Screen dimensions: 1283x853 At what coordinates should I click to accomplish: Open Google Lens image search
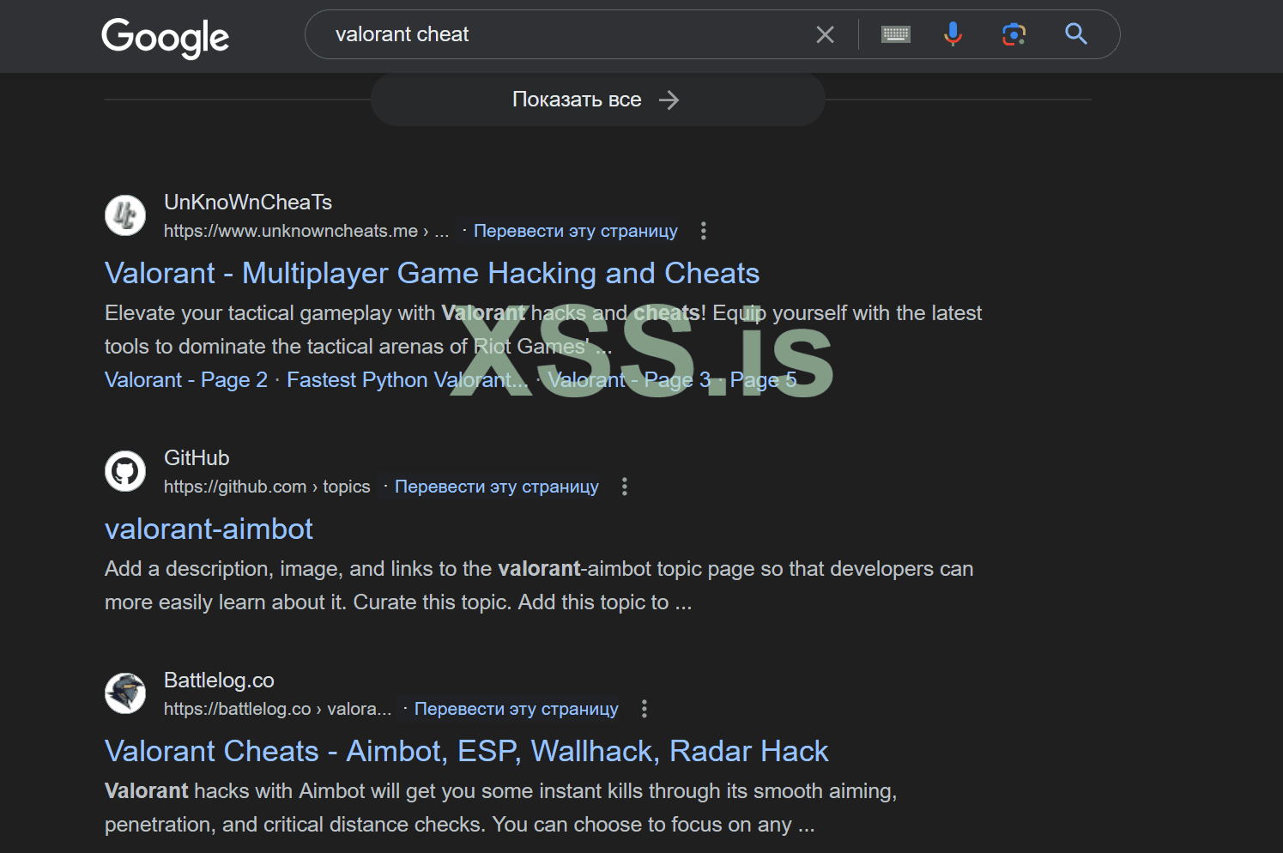(x=1014, y=34)
